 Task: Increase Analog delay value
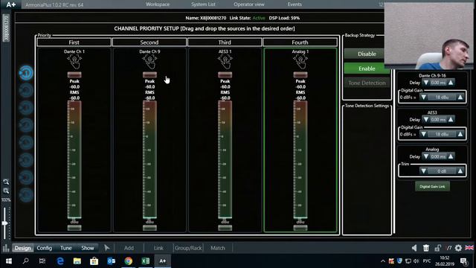(x=451, y=156)
